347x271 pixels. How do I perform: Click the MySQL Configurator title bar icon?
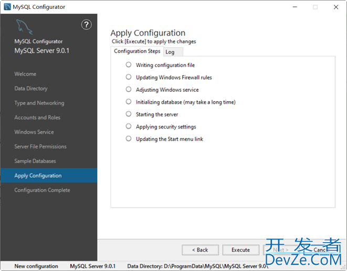tap(7, 7)
